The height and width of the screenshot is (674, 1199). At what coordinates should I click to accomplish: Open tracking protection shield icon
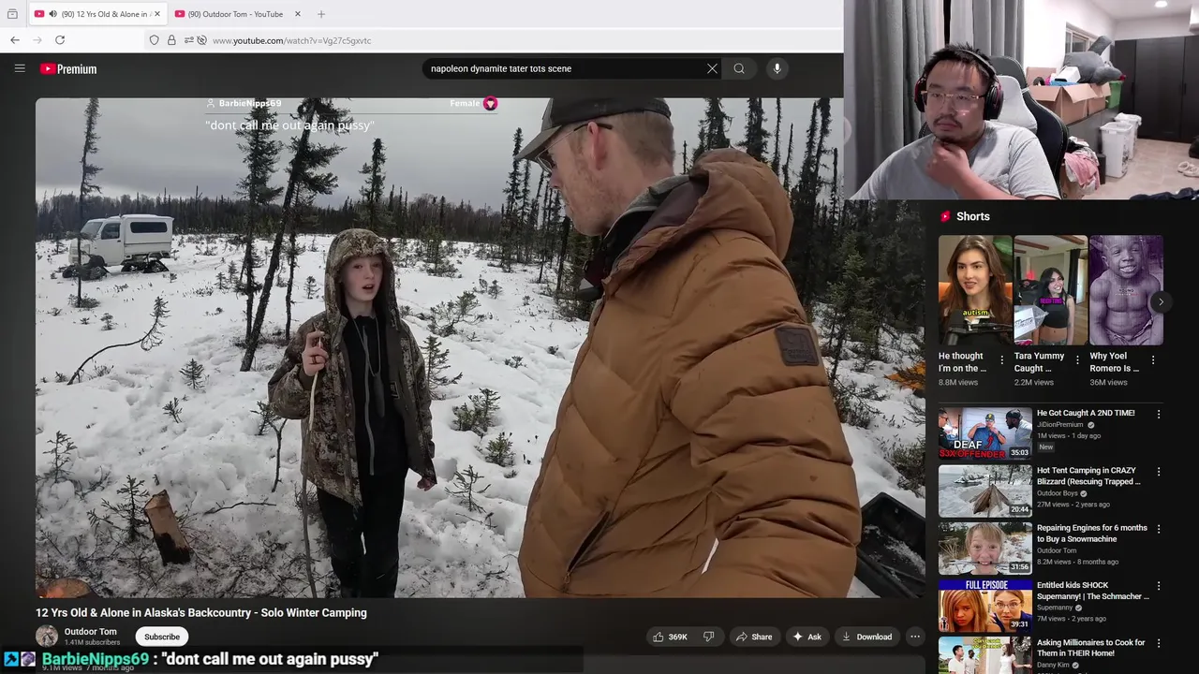coord(155,40)
